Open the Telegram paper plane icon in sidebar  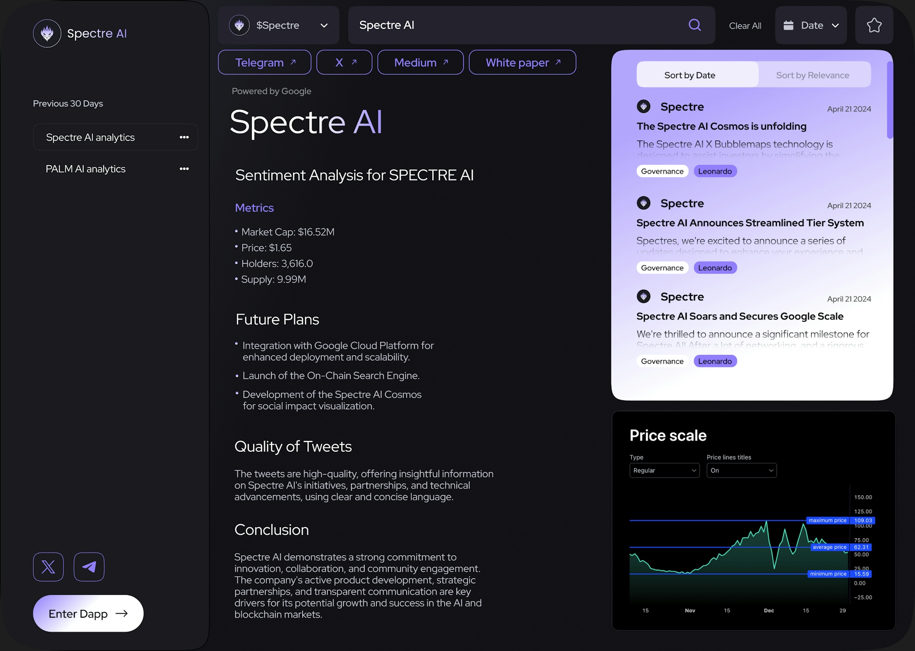click(x=89, y=567)
